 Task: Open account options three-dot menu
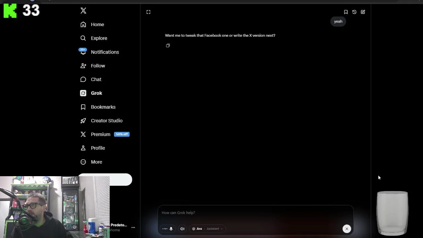pos(133,227)
